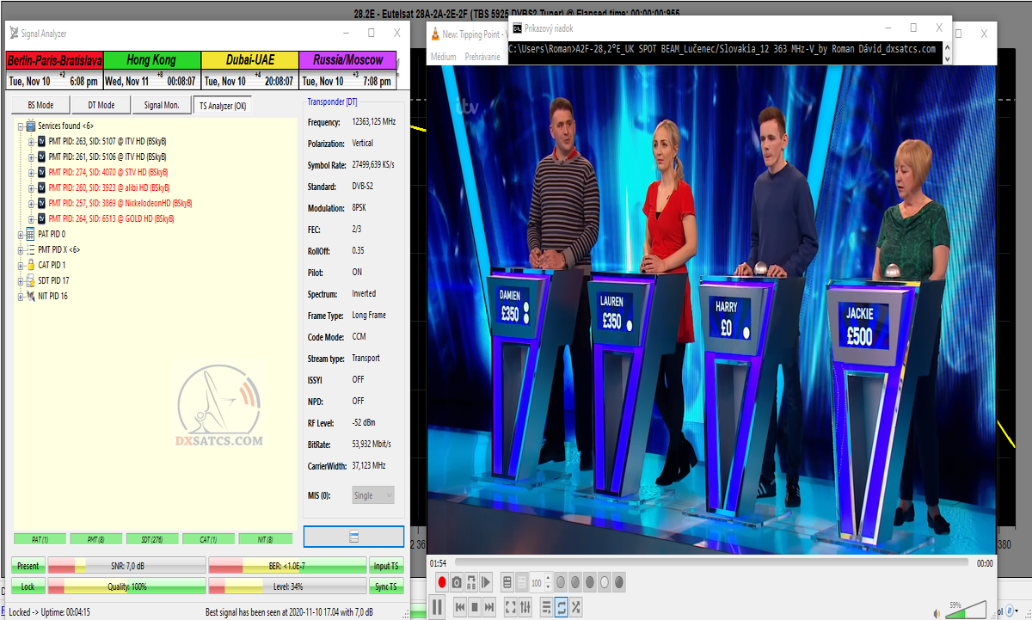Switch to the Signal Mon. tab
The height and width of the screenshot is (620, 1032).
(x=162, y=105)
